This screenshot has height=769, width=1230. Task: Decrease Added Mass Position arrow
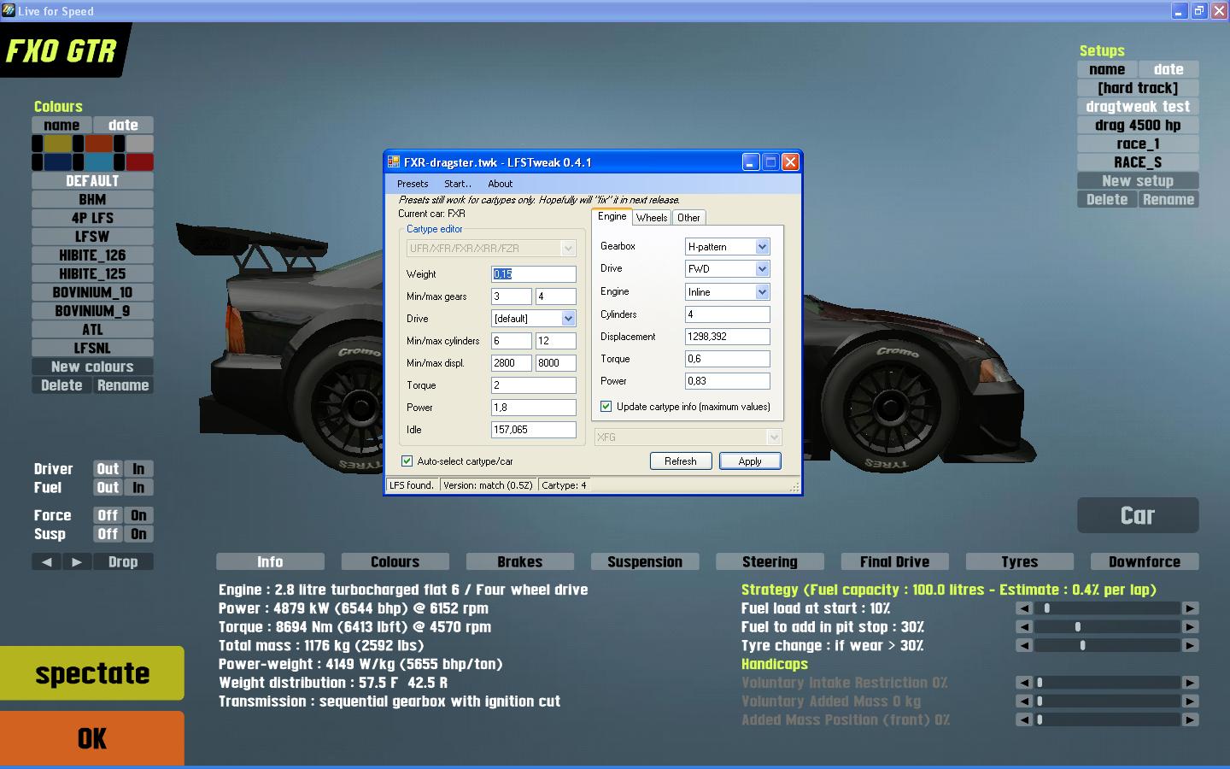coord(1023,720)
